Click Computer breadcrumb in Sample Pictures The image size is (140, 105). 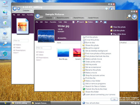coord(49,18)
